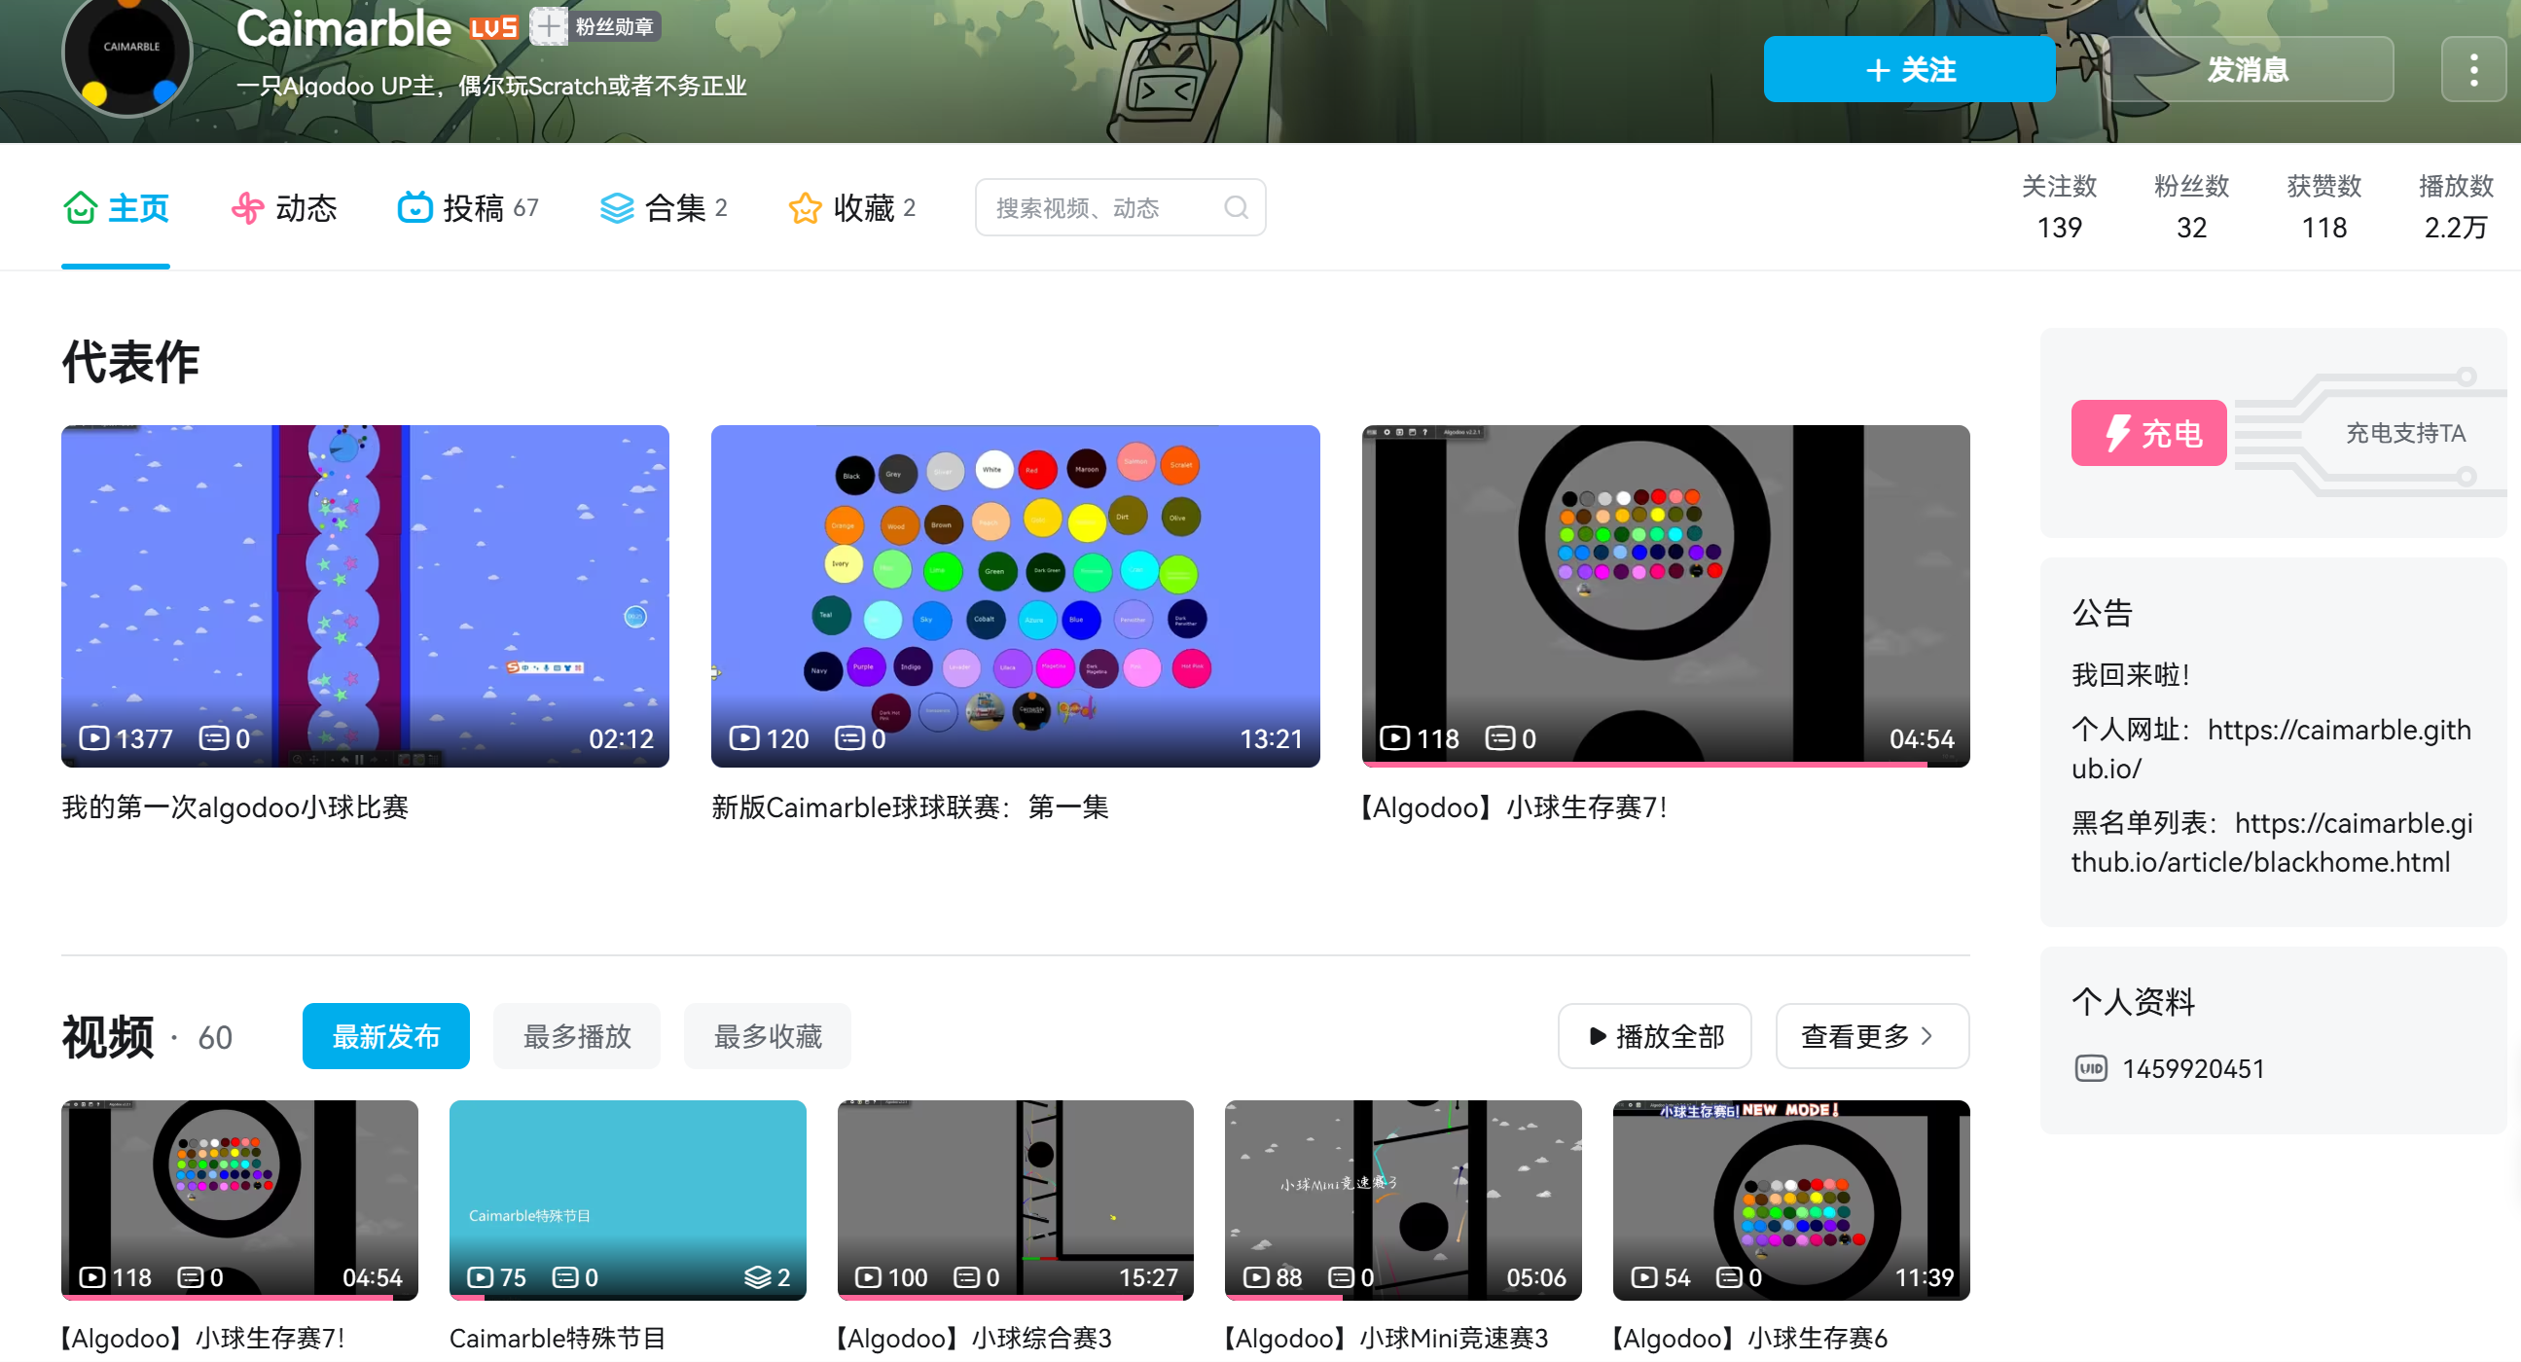Click the 代表作 section heading

(130, 361)
